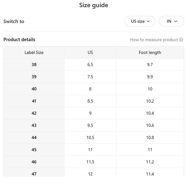This screenshot has width=187, height=183.
Task: Click the Product details label
Action: click(19, 40)
